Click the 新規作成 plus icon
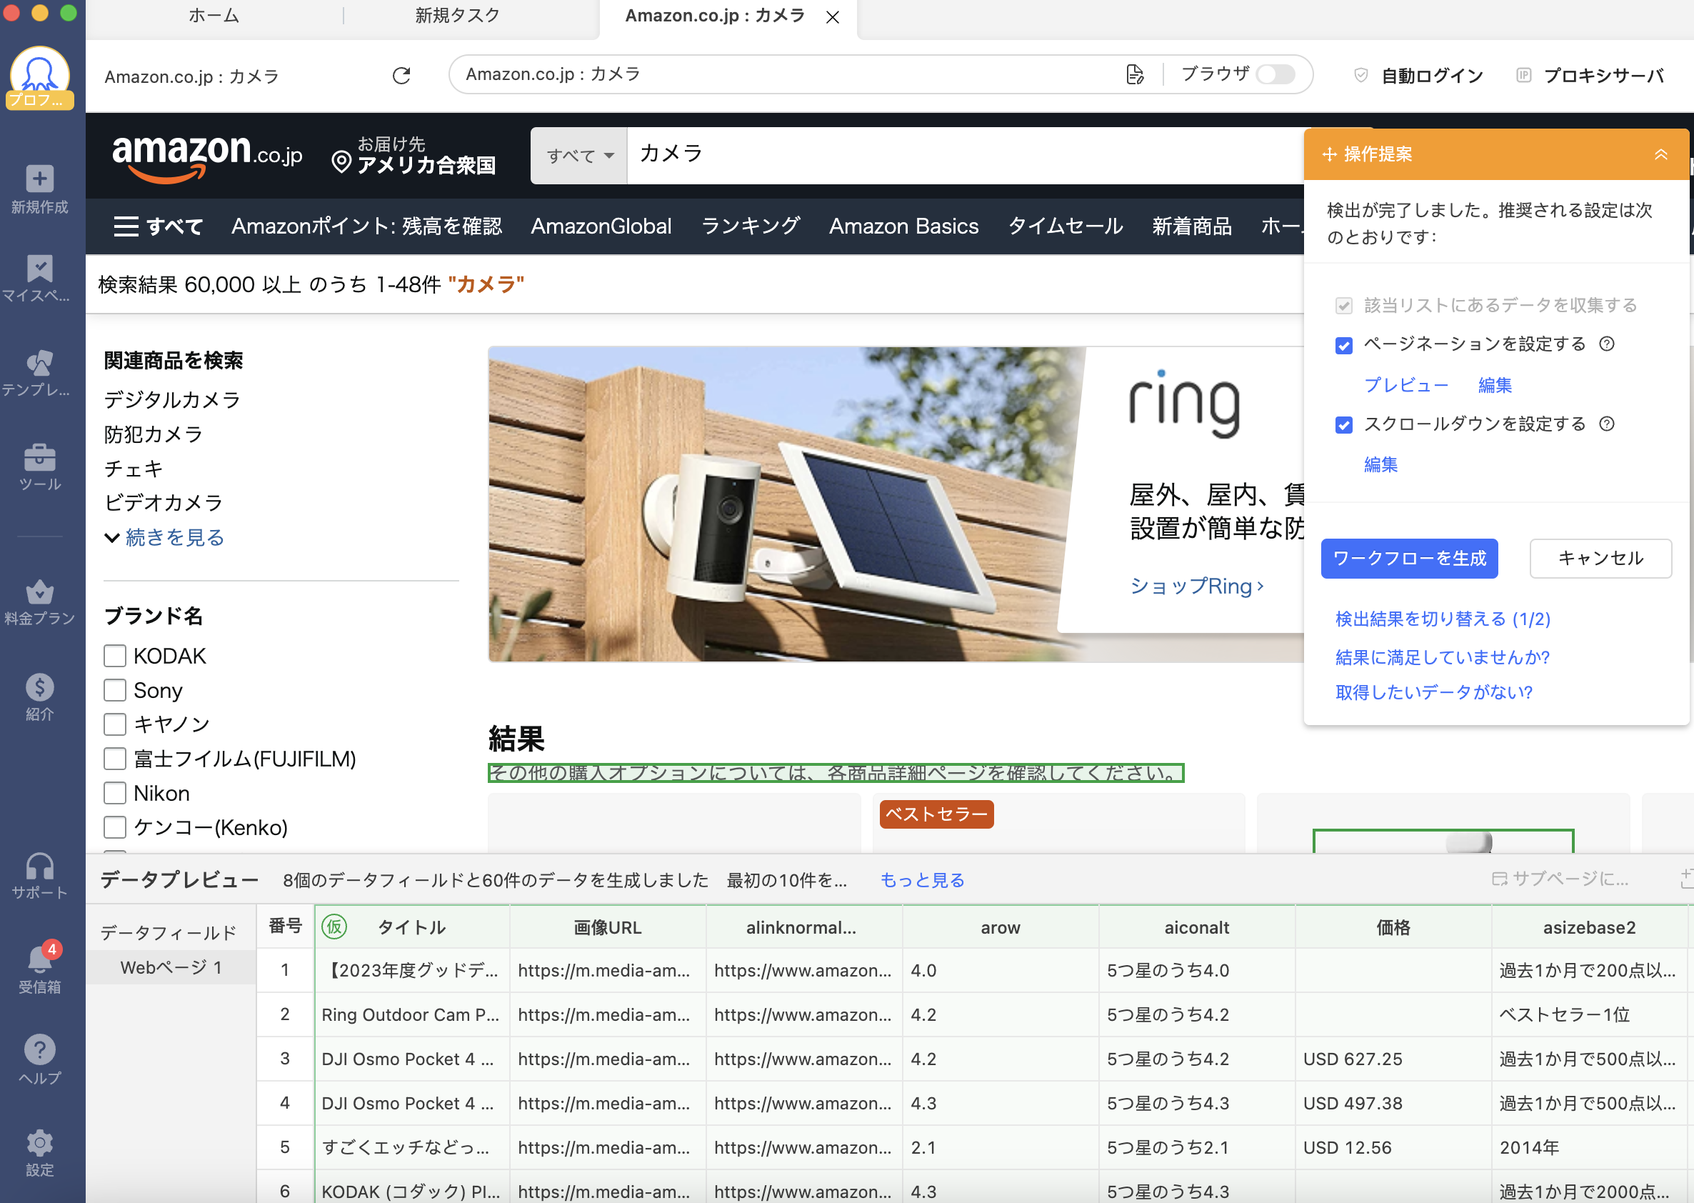Screen dimensions: 1694x1203 [x=40, y=179]
